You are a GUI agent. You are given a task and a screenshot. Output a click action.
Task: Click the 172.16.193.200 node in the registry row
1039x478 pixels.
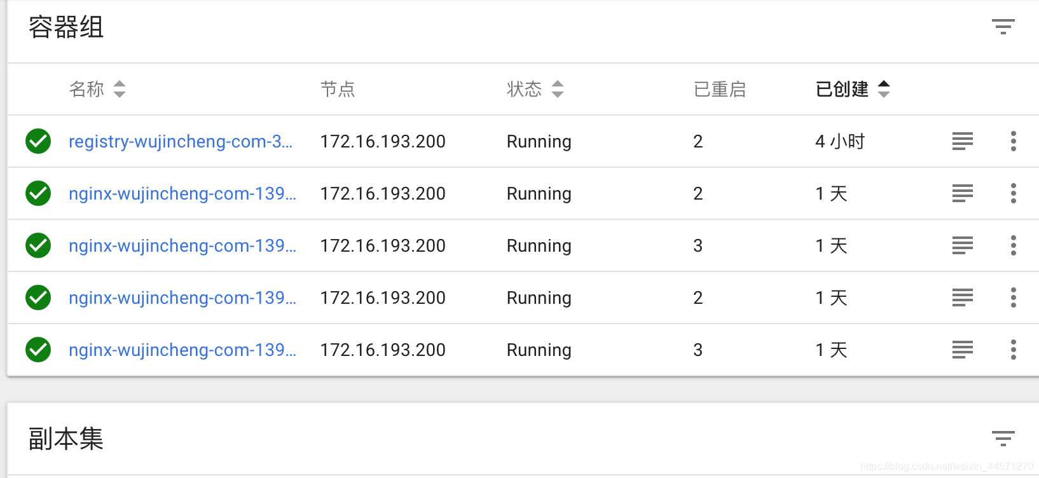coord(383,141)
